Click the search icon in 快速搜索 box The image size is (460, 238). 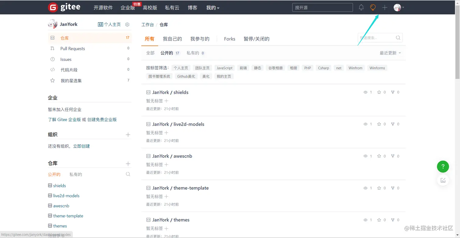point(398,38)
